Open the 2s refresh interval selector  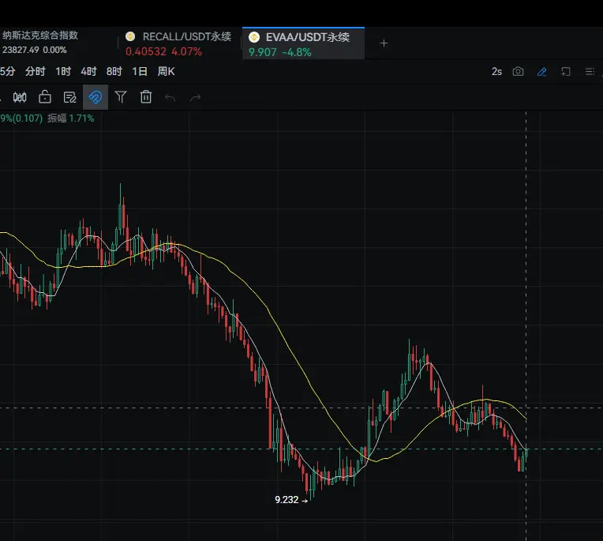point(496,71)
